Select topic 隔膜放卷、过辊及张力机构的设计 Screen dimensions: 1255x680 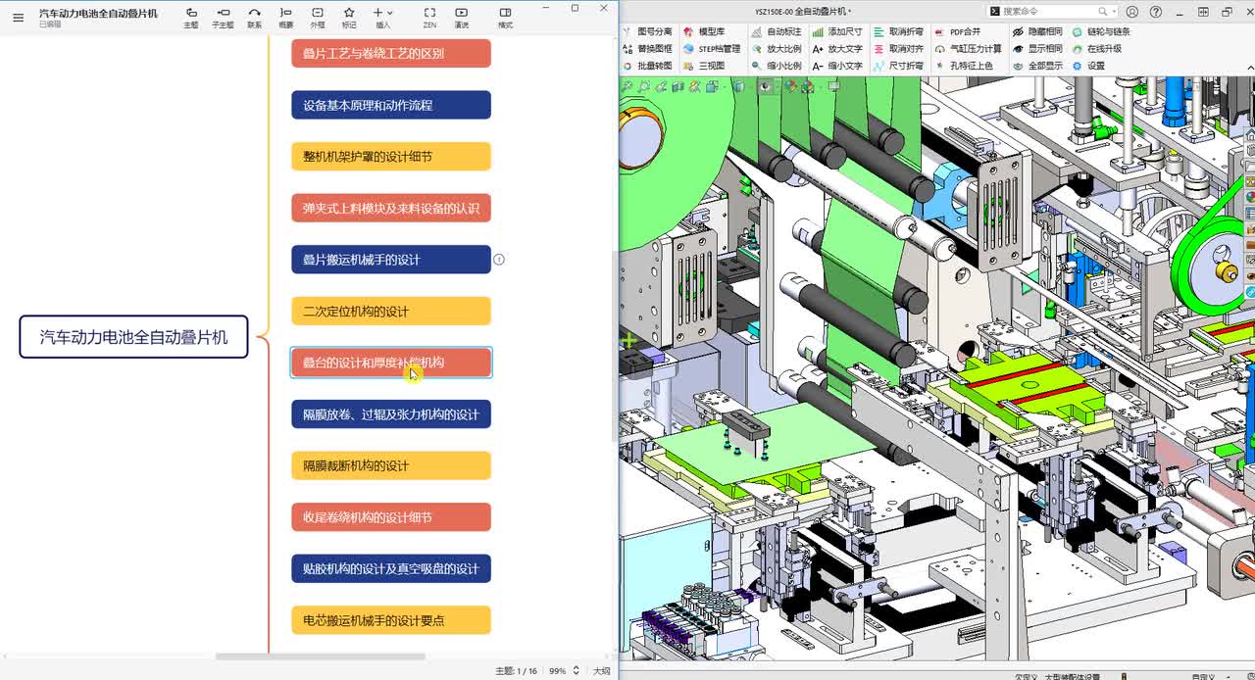391,414
